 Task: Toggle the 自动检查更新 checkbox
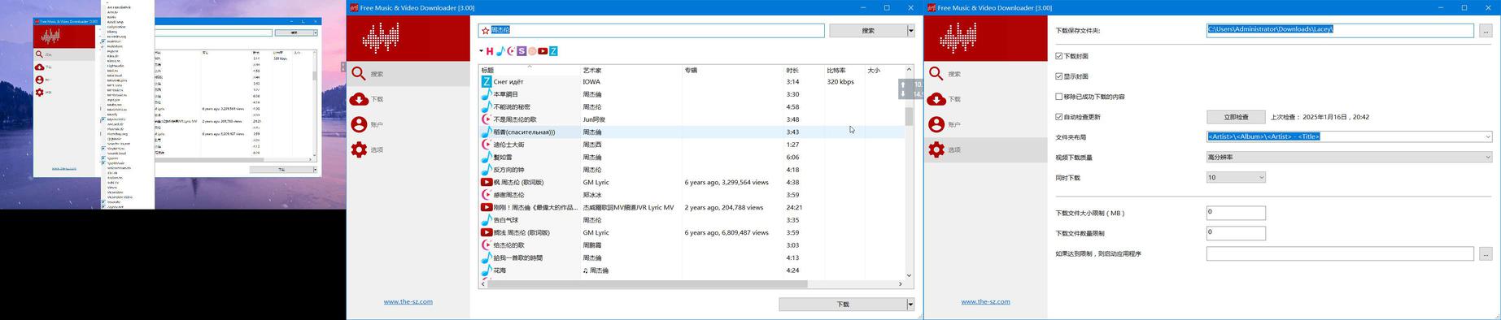click(x=1059, y=117)
